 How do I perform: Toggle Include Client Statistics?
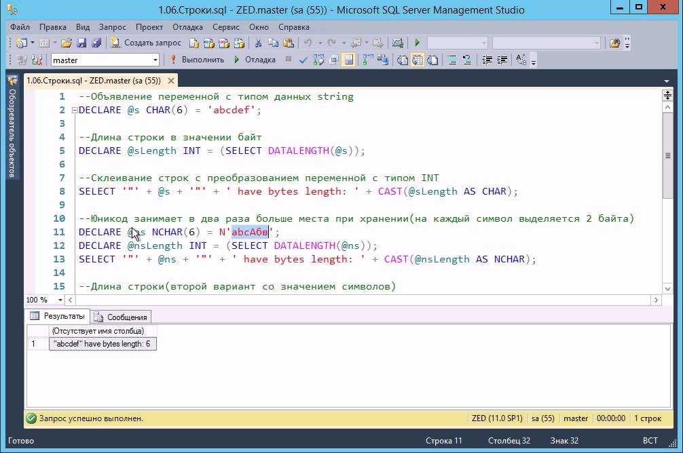tap(383, 60)
